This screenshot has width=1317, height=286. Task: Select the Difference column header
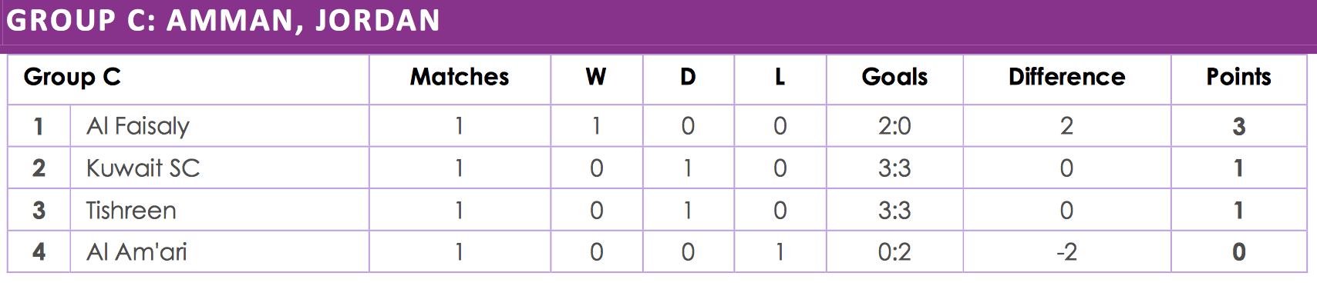tap(1066, 77)
